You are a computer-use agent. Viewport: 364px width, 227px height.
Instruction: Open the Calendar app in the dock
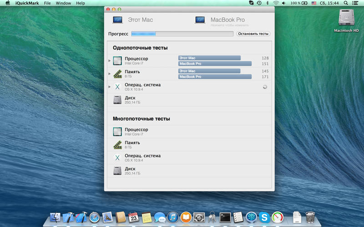133,217
